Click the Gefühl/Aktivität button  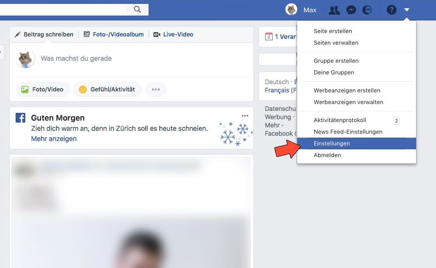(108, 89)
